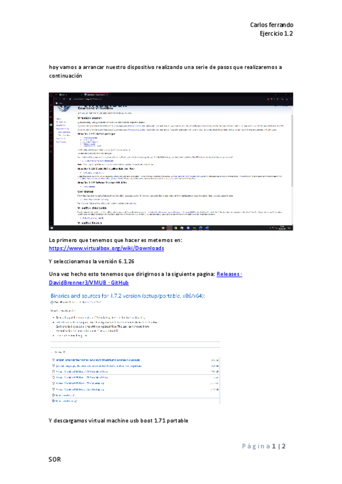Open the first asset download link in the Assets list
The image size is (342, 484).
coord(98,360)
